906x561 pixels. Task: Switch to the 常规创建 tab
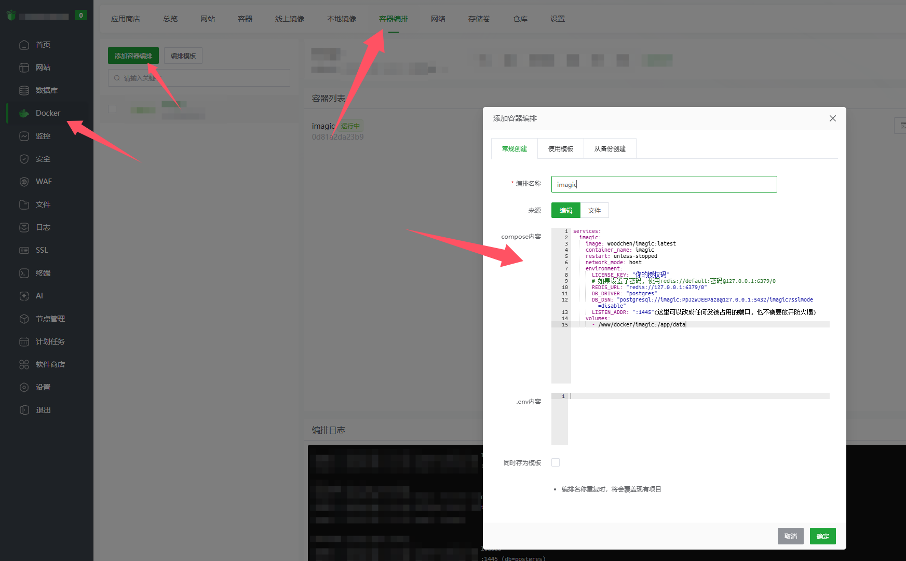(515, 148)
